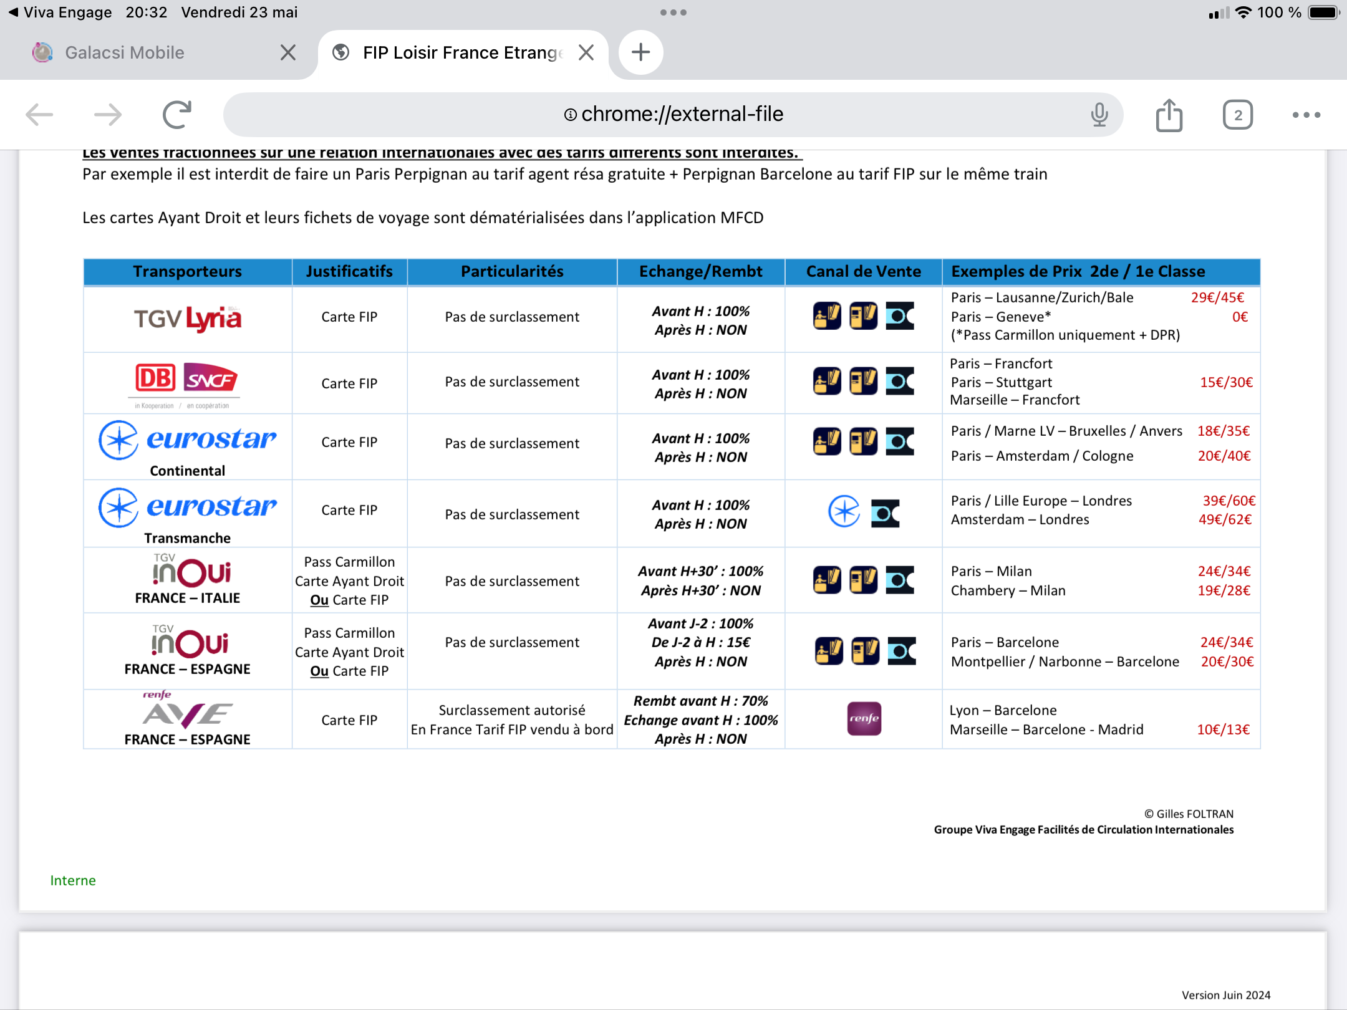Tap the microphone voice search icon
The image size is (1347, 1010).
1099,115
